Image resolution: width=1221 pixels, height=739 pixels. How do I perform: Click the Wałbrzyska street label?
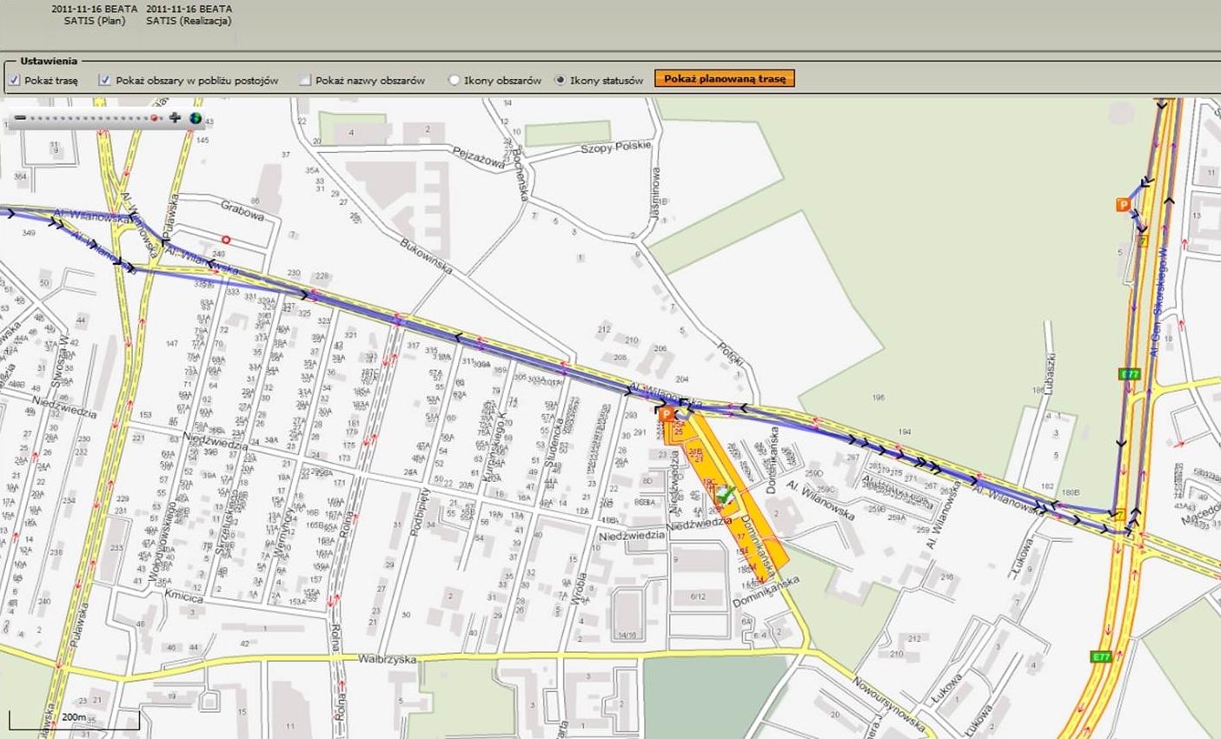pyautogui.click(x=387, y=659)
